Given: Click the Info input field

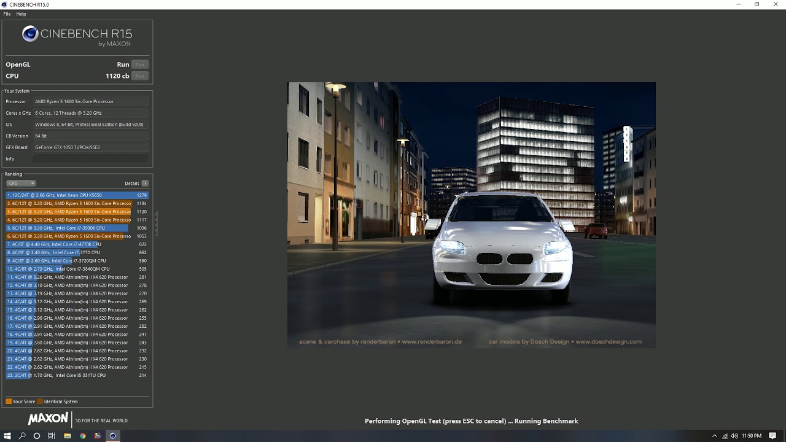Looking at the screenshot, I should click(91, 159).
